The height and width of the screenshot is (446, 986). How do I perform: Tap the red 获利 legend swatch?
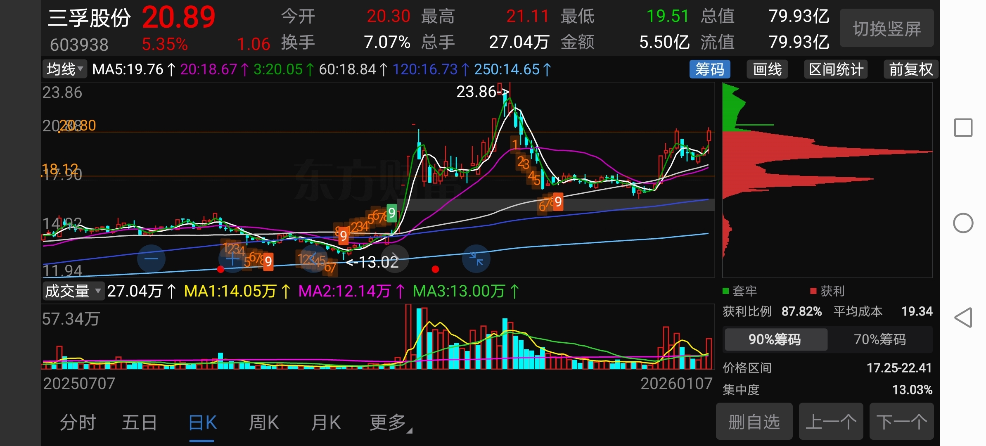point(813,291)
